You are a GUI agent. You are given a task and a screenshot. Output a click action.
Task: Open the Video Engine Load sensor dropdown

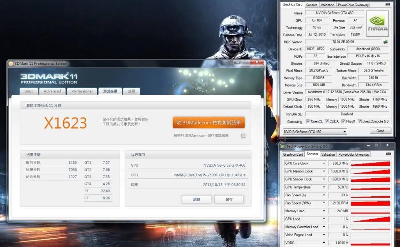324,235
